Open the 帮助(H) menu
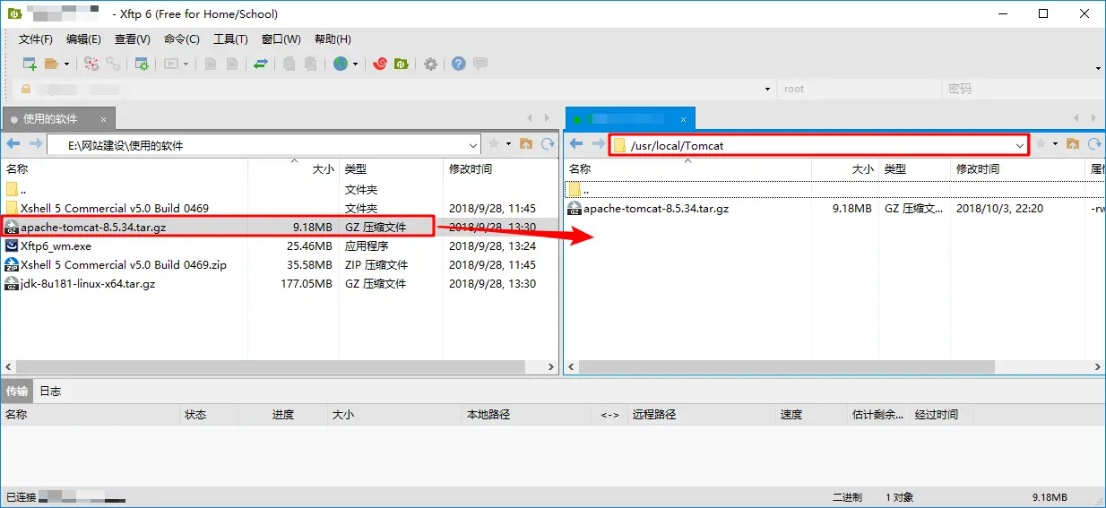 pos(333,39)
